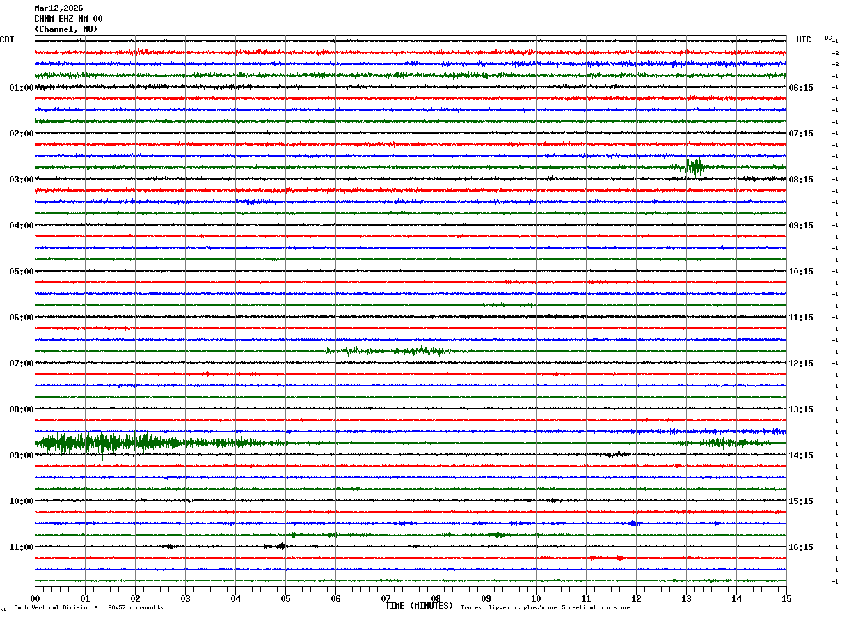Click the 06:15 UTC time label
The width and height of the screenshot is (842, 617).
pos(801,88)
